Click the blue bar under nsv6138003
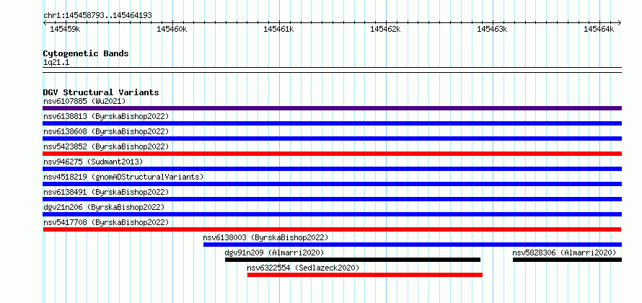642x303 pixels. click(413, 245)
